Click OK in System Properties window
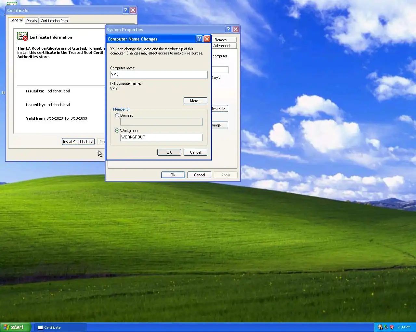Viewport: 416px width, 332px height. tap(173, 175)
